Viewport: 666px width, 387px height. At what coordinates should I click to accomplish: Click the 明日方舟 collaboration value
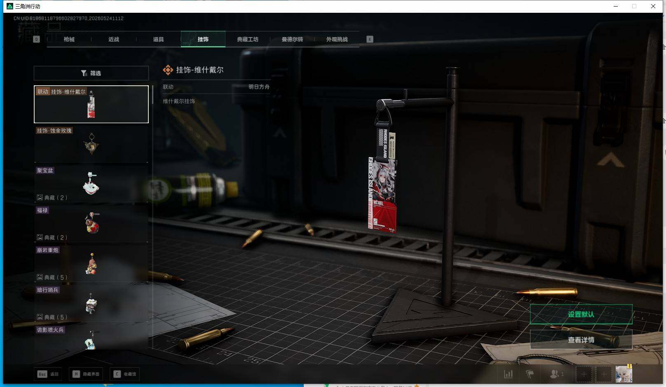(259, 87)
